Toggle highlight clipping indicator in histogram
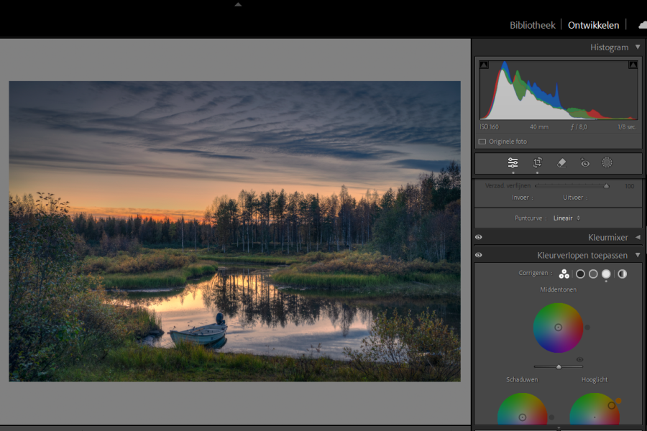Viewport: 647px width, 431px height. coord(633,65)
